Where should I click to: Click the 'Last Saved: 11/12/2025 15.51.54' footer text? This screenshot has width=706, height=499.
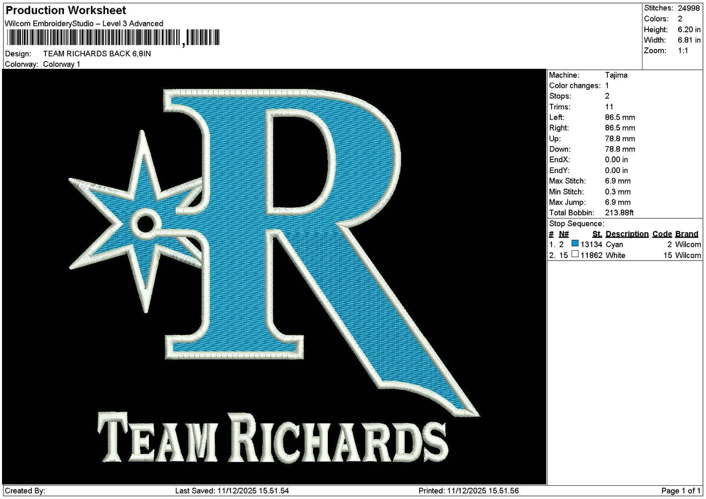232,491
